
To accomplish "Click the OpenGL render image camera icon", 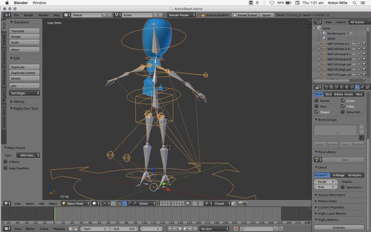I will tap(240, 203).
